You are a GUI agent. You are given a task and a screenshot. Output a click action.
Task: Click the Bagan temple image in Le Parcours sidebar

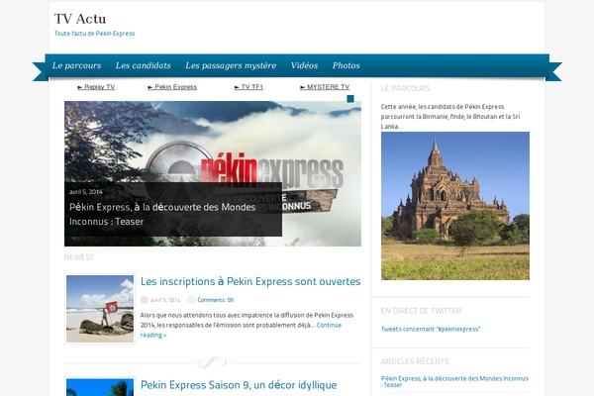pos(455,206)
